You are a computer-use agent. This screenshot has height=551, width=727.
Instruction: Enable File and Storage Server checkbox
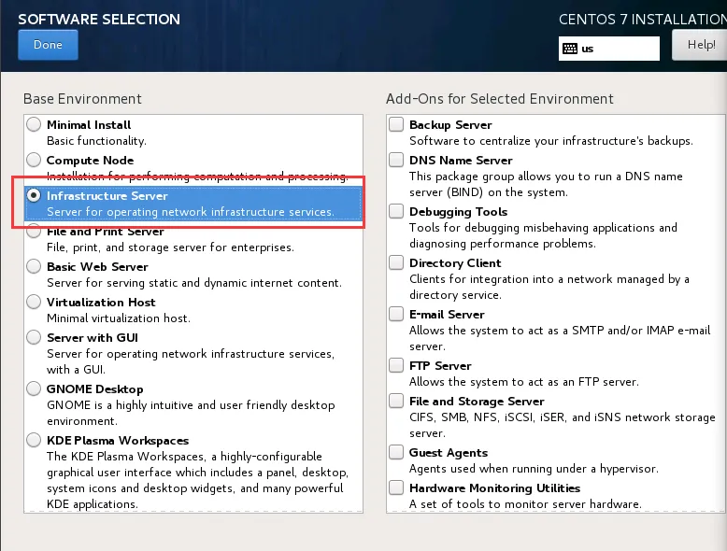click(x=396, y=401)
